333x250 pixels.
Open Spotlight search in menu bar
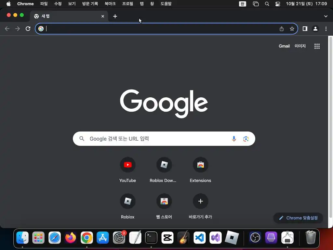pyautogui.click(x=267, y=4)
